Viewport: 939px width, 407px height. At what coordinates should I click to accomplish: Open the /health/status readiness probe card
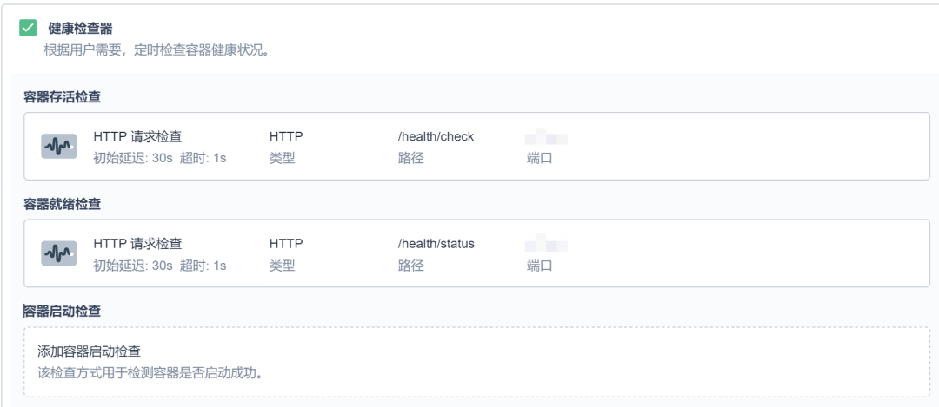point(476,253)
